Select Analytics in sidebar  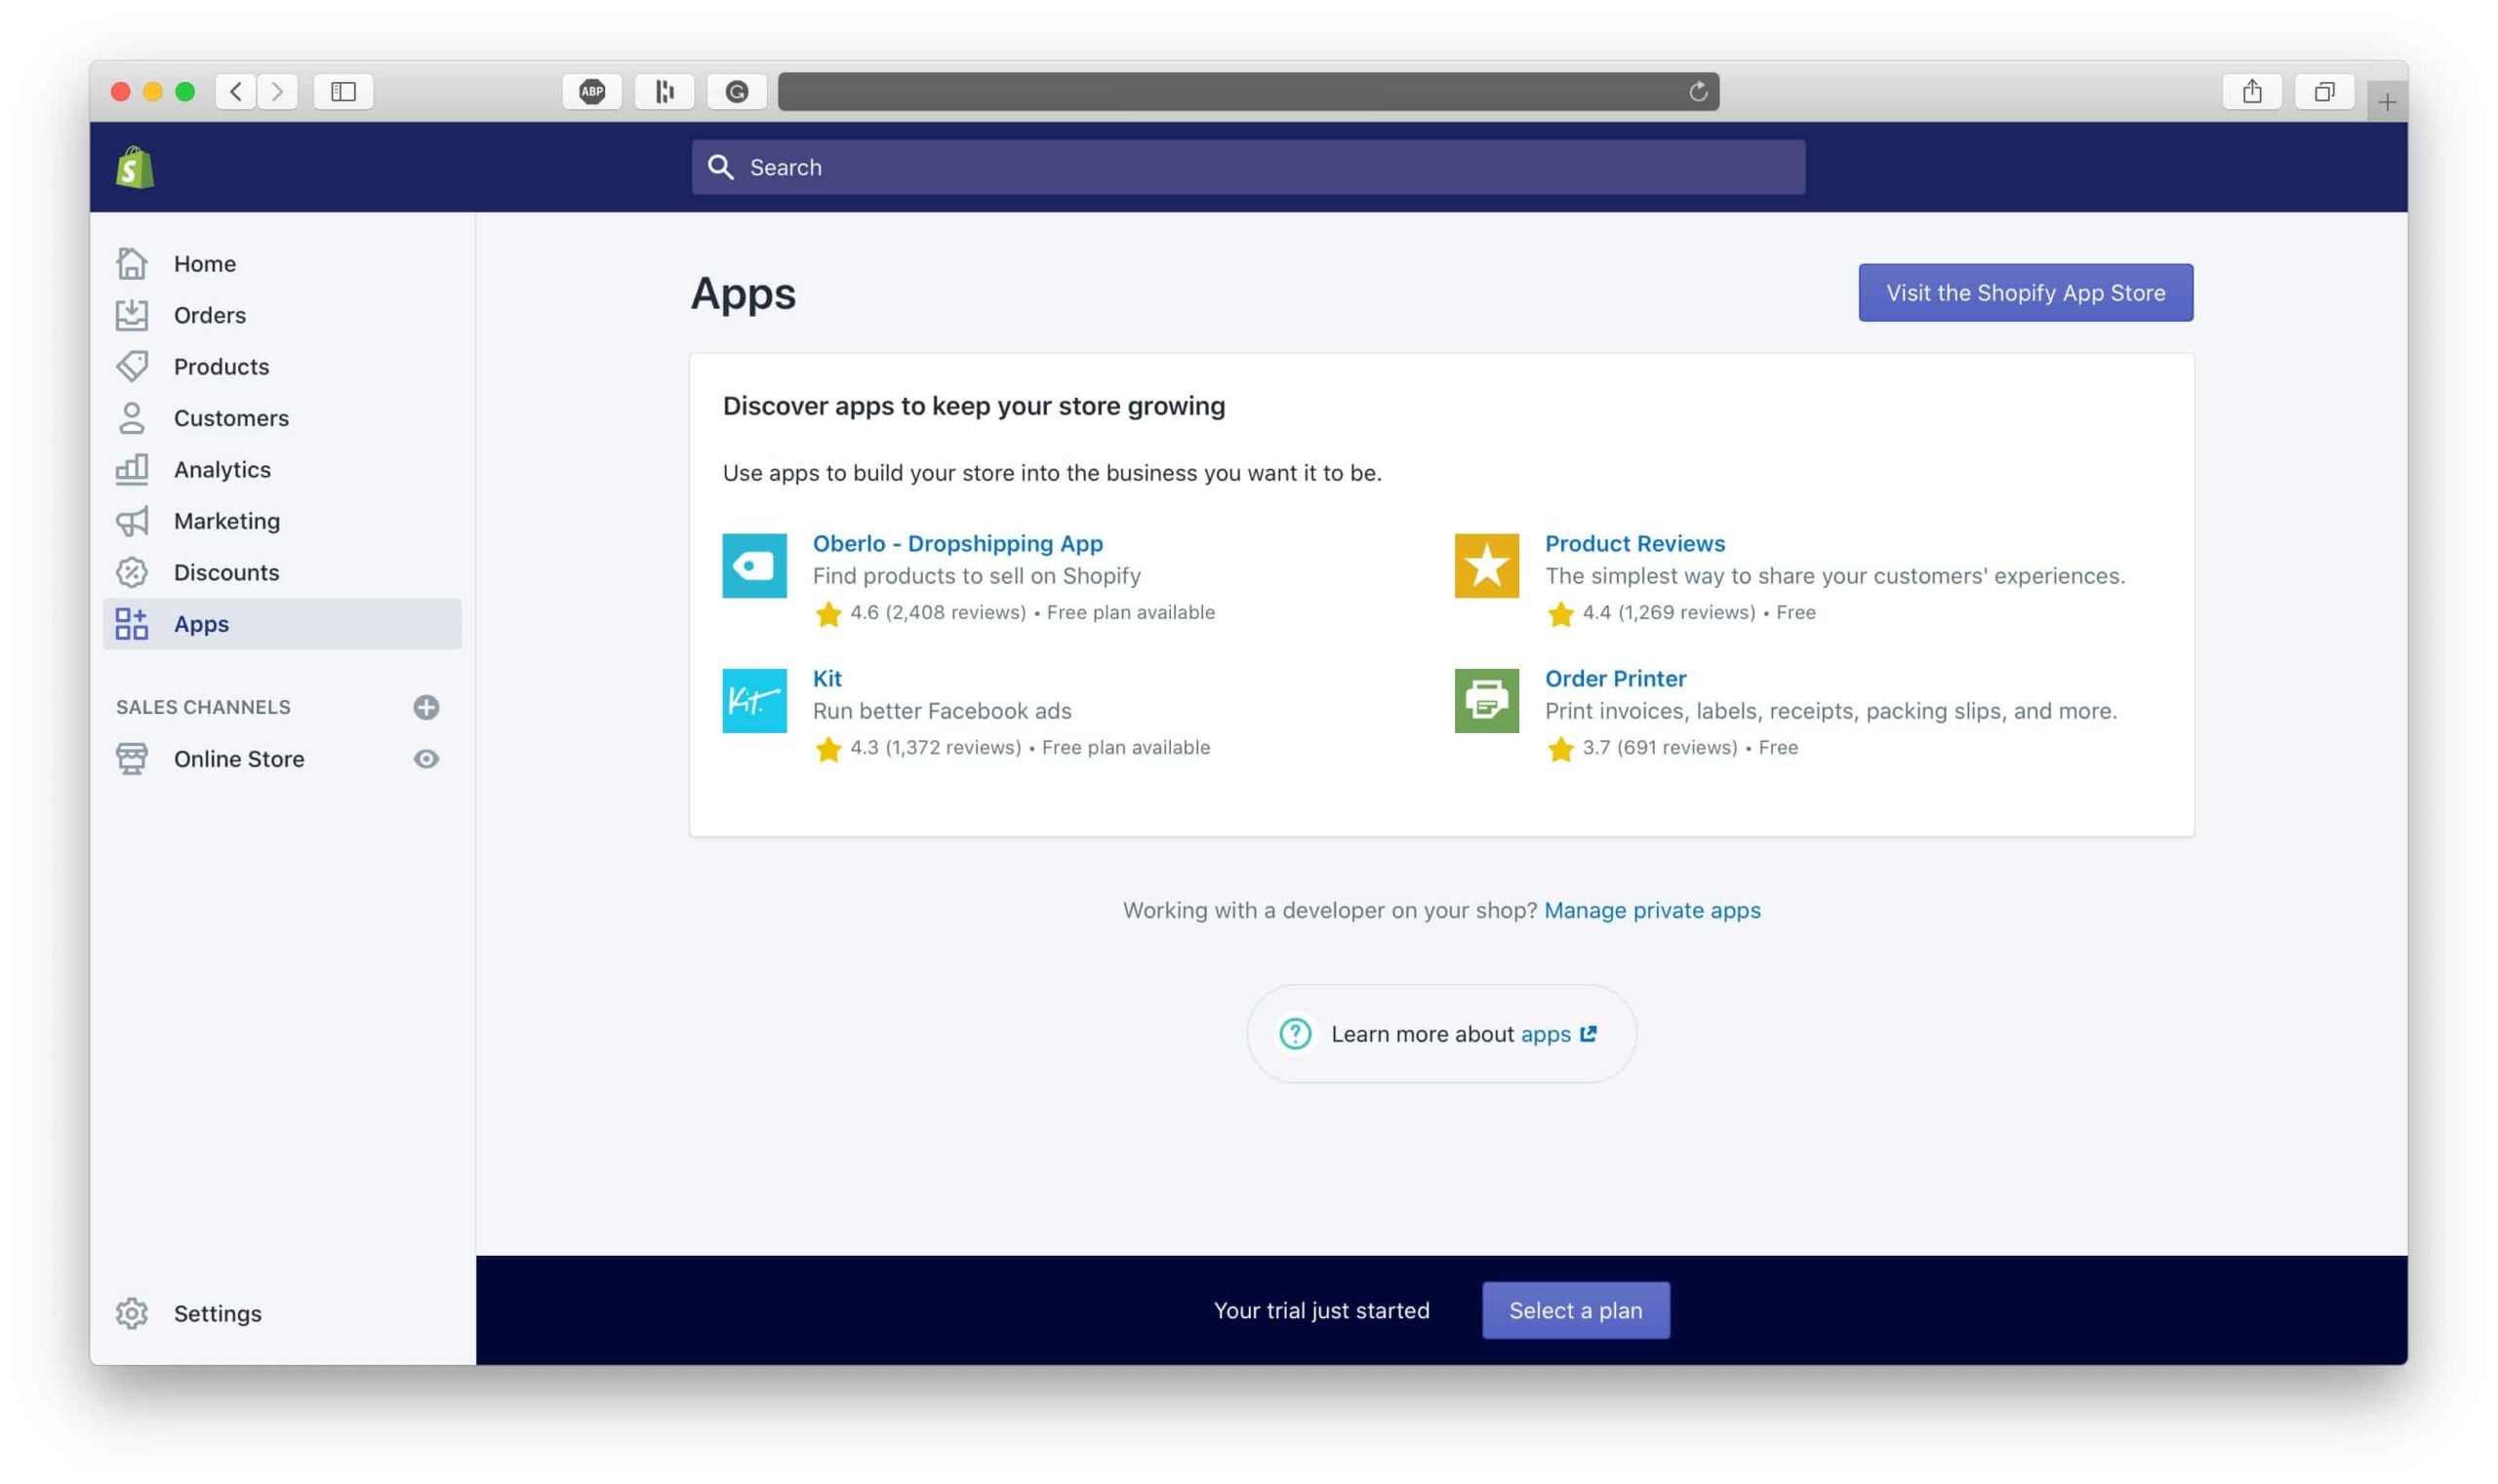222,469
